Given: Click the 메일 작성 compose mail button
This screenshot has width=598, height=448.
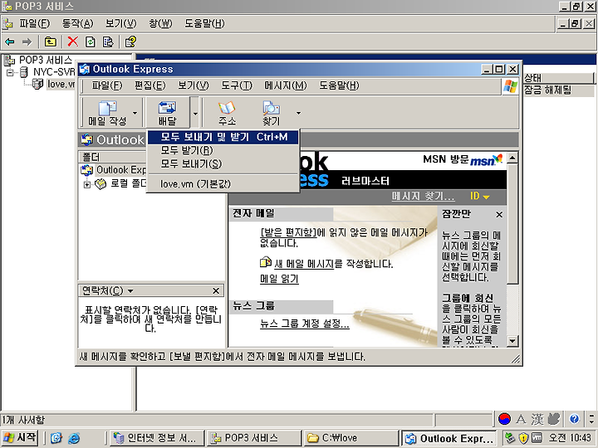Looking at the screenshot, I should pyautogui.click(x=107, y=113).
